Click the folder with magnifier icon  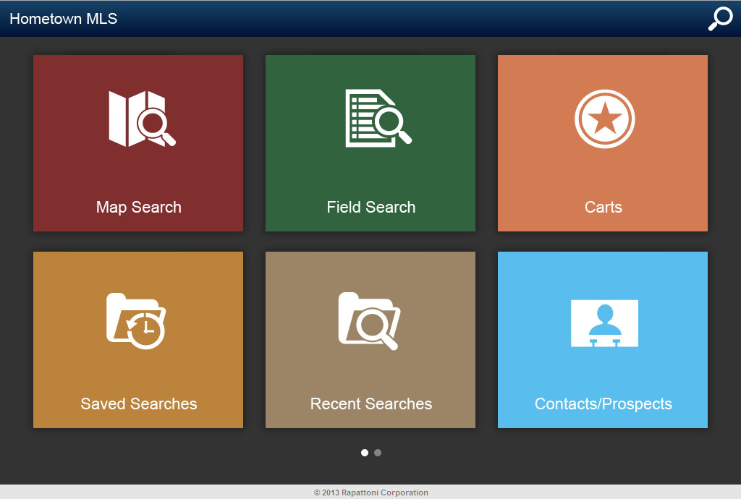pos(369,320)
